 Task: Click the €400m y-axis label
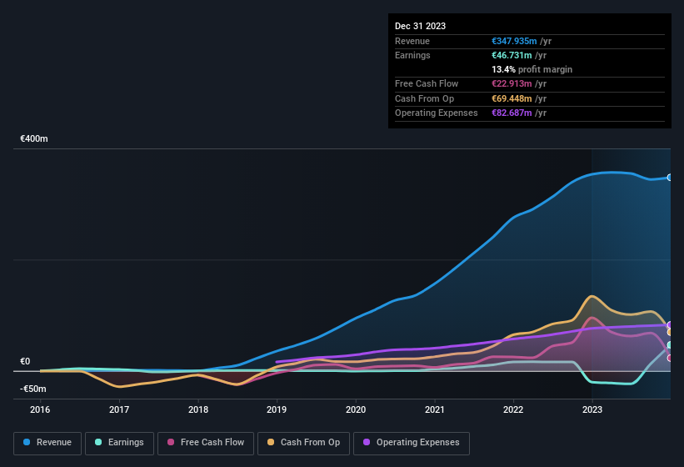pyautogui.click(x=34, y=138)
